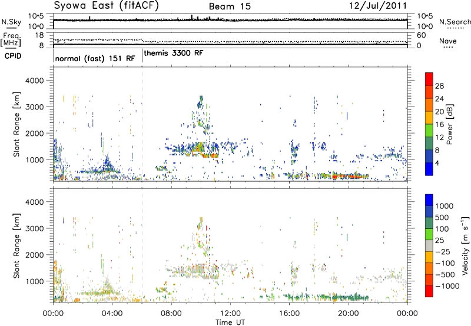
Task: Click the '28' label on Power colorbar
Action: (439, 86)
